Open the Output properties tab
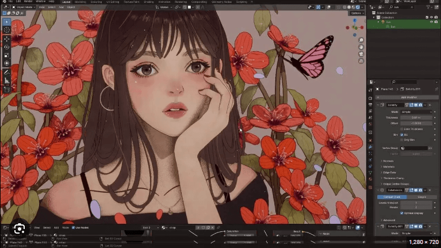The image size is (441, 248). pyautogui.click(x=370, y=104)
